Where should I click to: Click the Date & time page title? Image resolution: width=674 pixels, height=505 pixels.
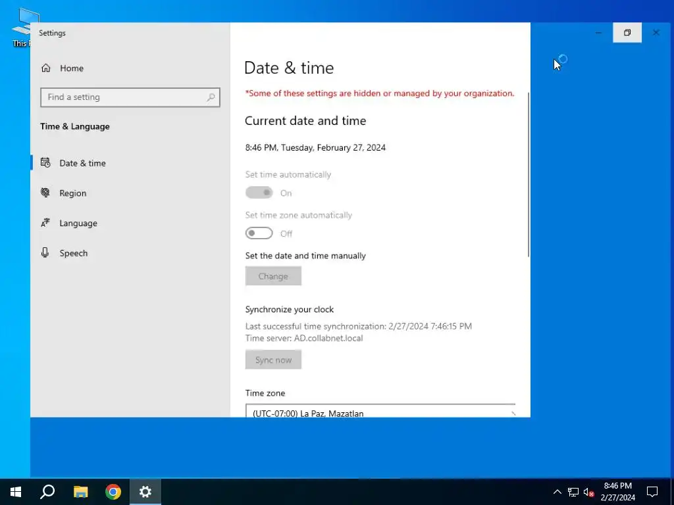point(289,68)
